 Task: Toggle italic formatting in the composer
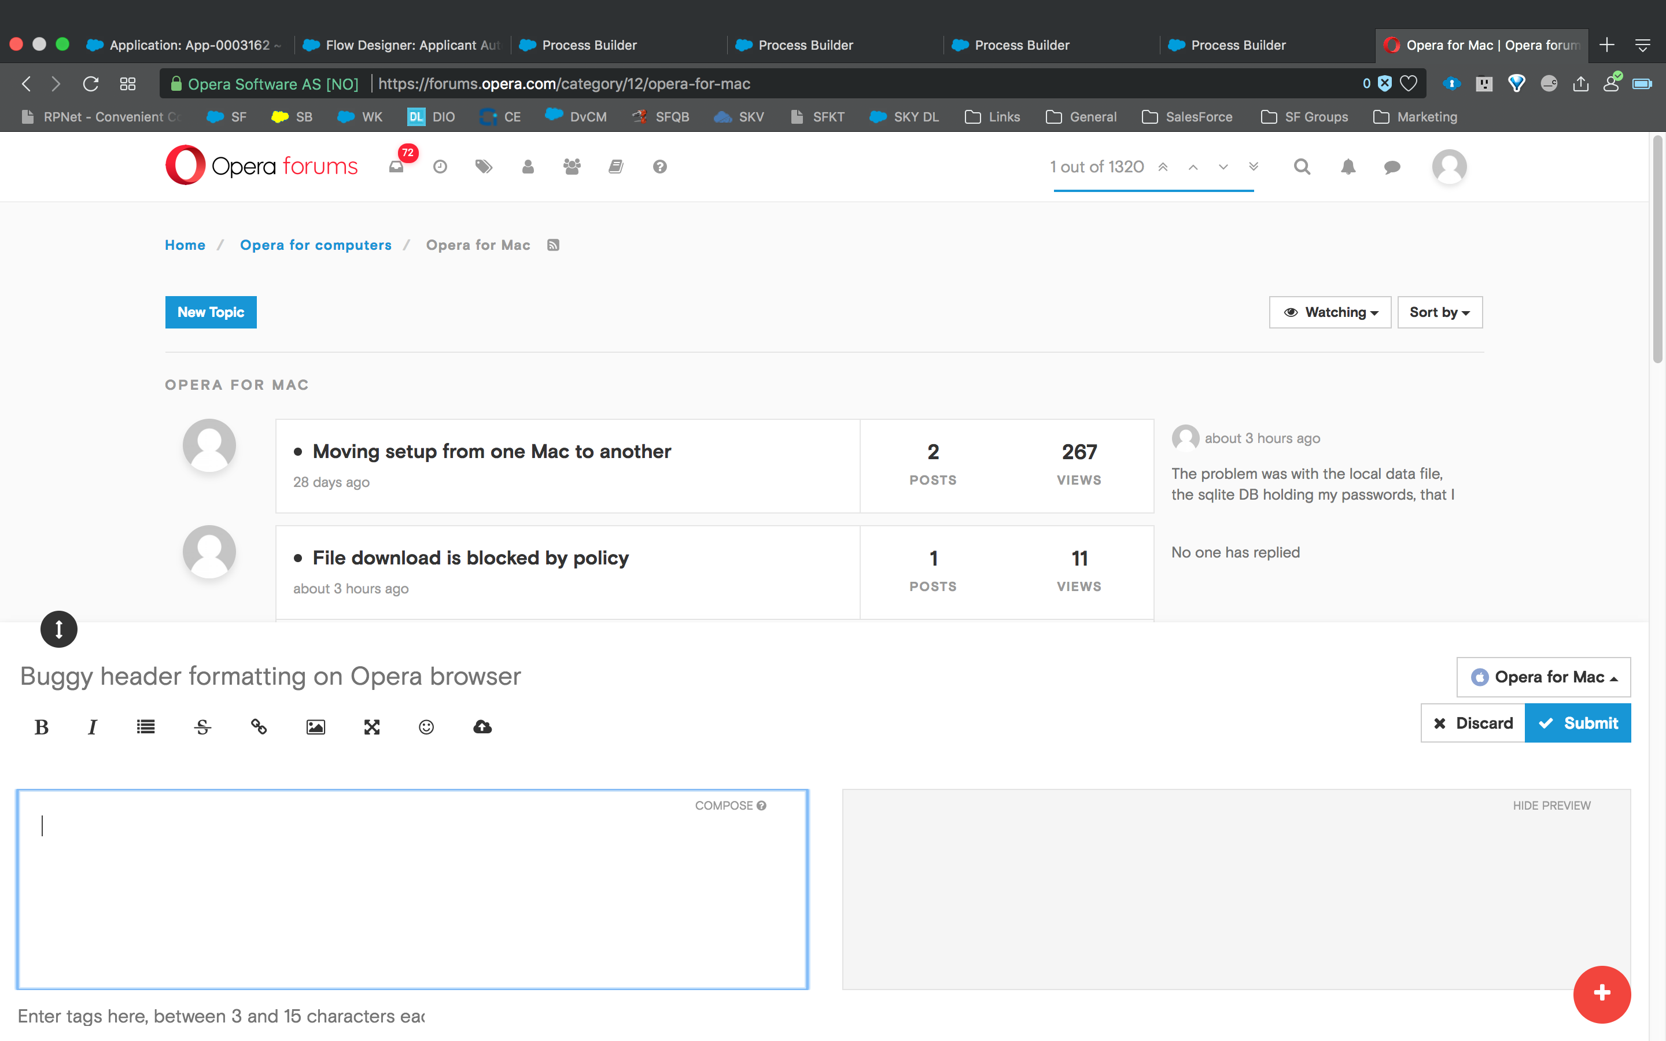coord(92,727)
